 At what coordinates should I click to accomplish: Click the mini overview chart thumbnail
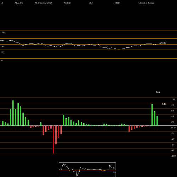(87, 170)
